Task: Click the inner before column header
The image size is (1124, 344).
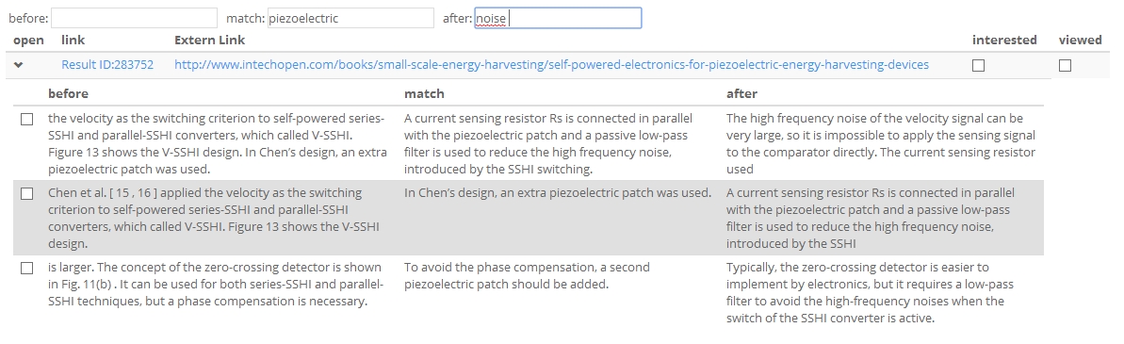Action: point(68,94)
